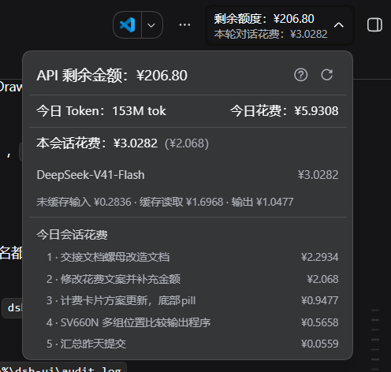Toggle the right sidebar panel icon
391x372 pixels.
coord(374,25)
